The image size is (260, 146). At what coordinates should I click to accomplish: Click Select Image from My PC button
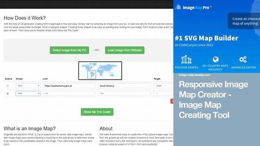click(x=69, y=50)
